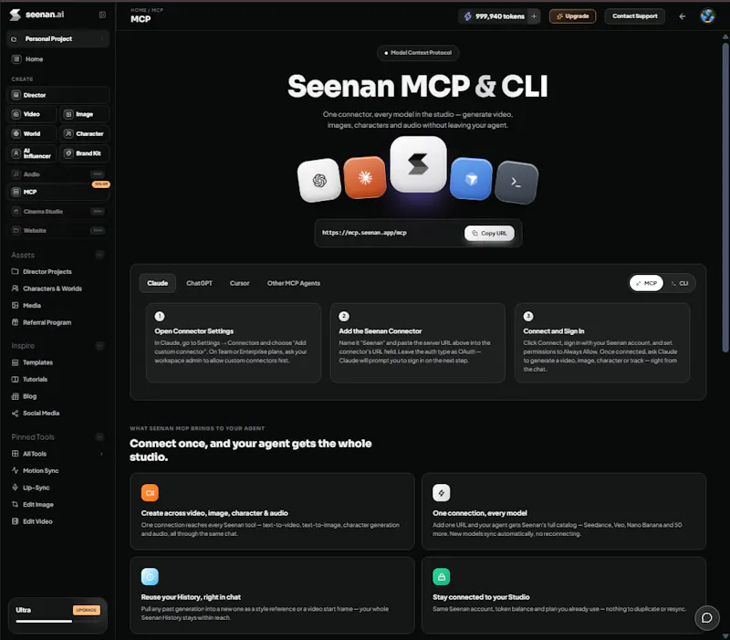The height and width of the screenshot is (640, 730).
Task: Click Contact Support
Action: click(634, 16)
